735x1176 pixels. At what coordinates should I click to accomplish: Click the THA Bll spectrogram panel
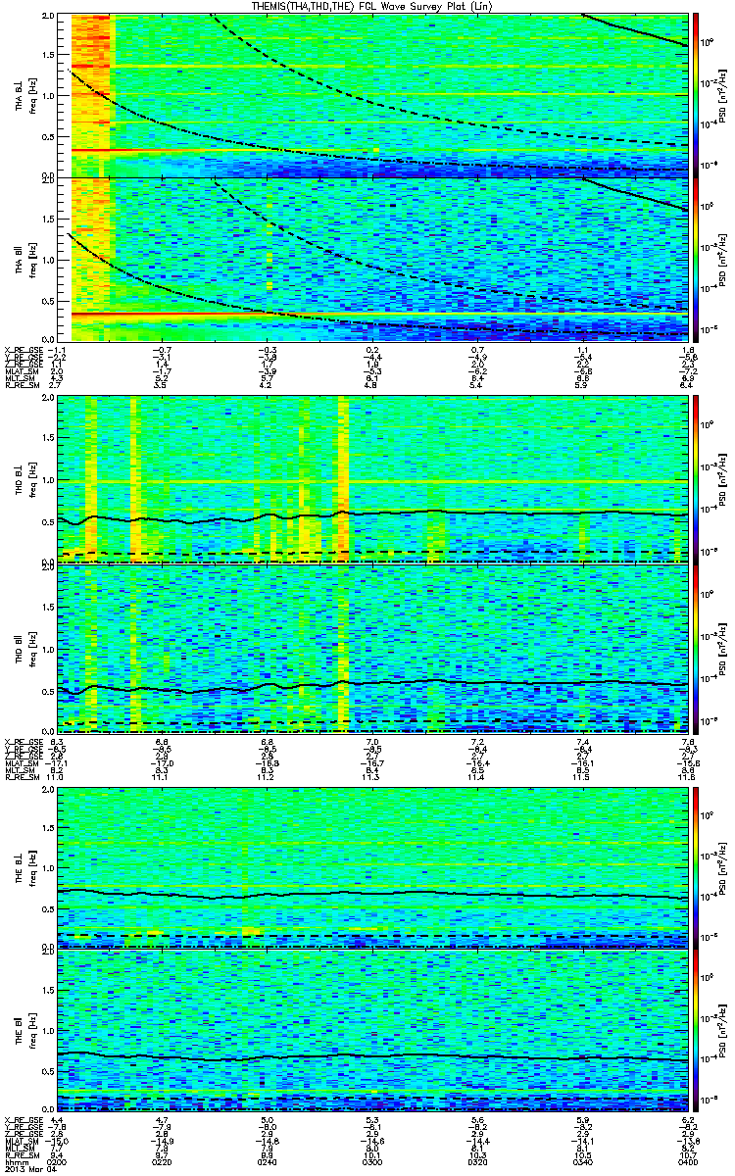click(x=373, y=259)
